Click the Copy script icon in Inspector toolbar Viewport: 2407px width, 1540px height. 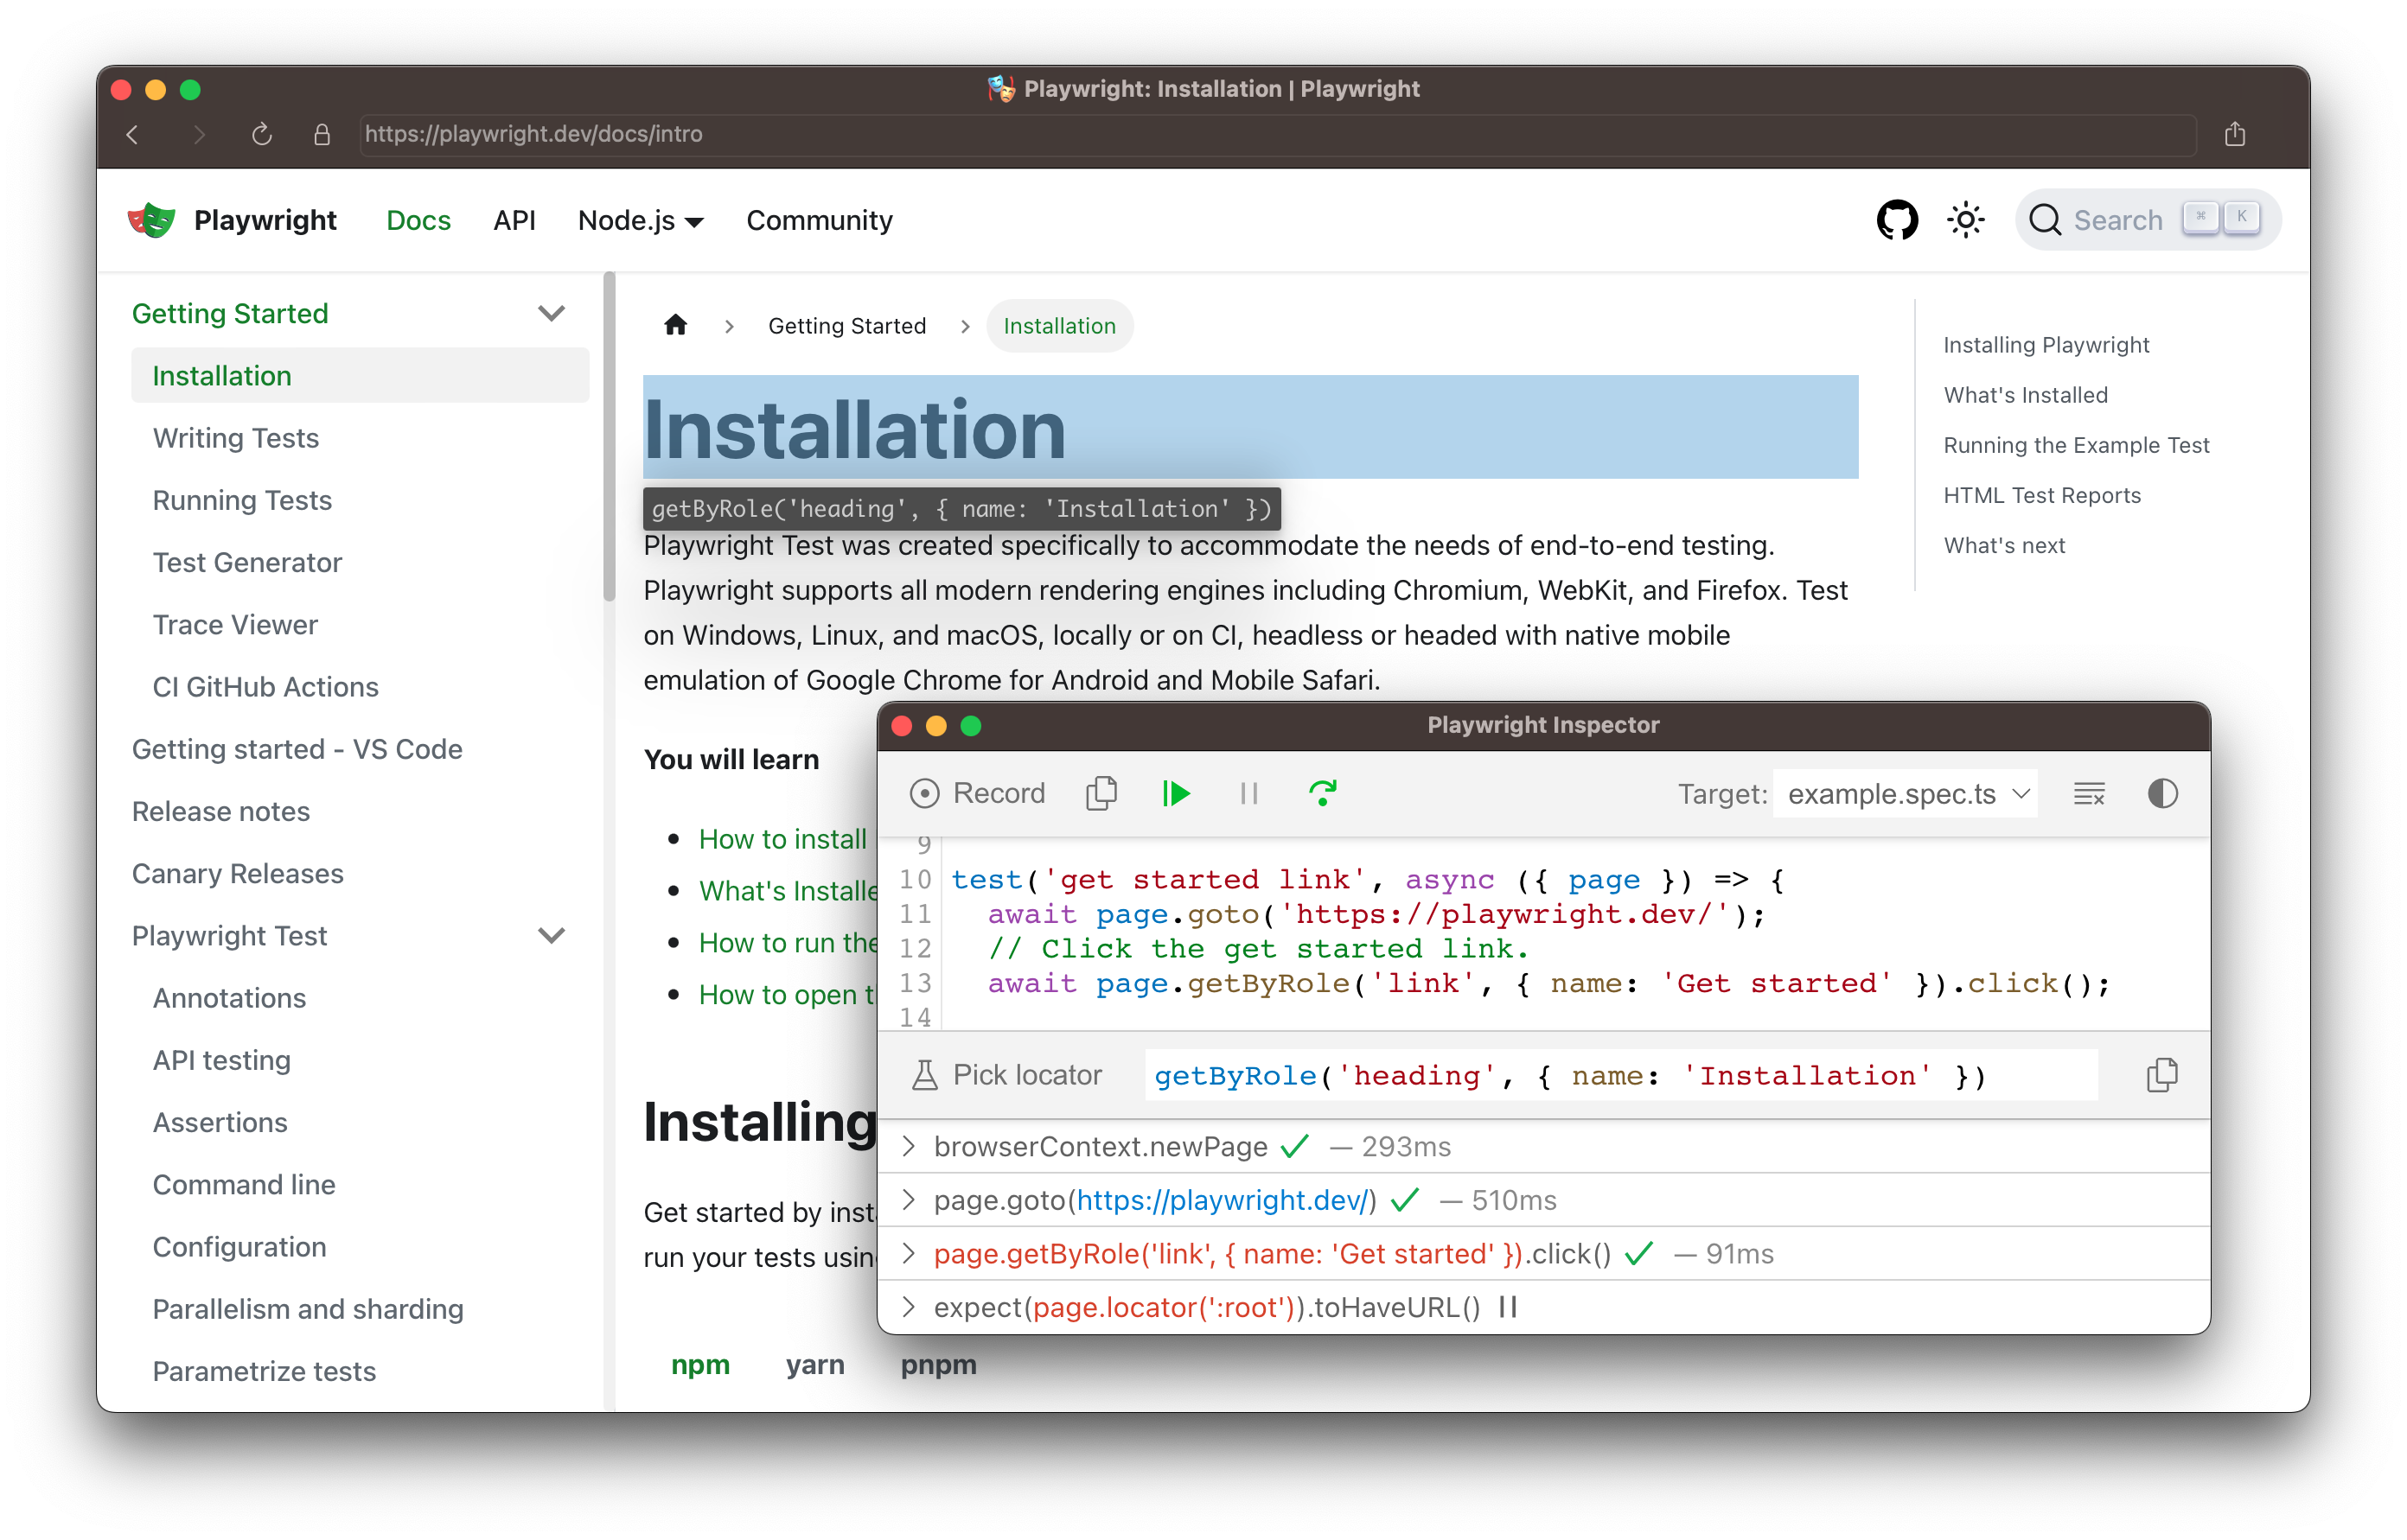click(1100, 792)
